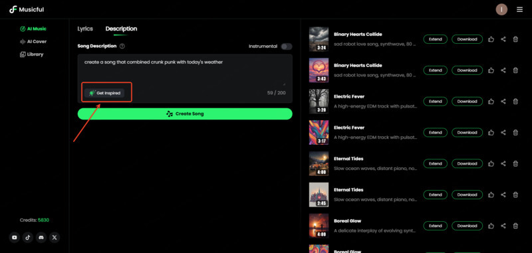Like the 4:00 Boreal Glow song
This screenshot has width=532, height=253.
(x=491, y=226)
